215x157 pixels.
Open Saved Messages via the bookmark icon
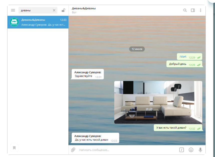pyautogui.click(x=14, y=148)
